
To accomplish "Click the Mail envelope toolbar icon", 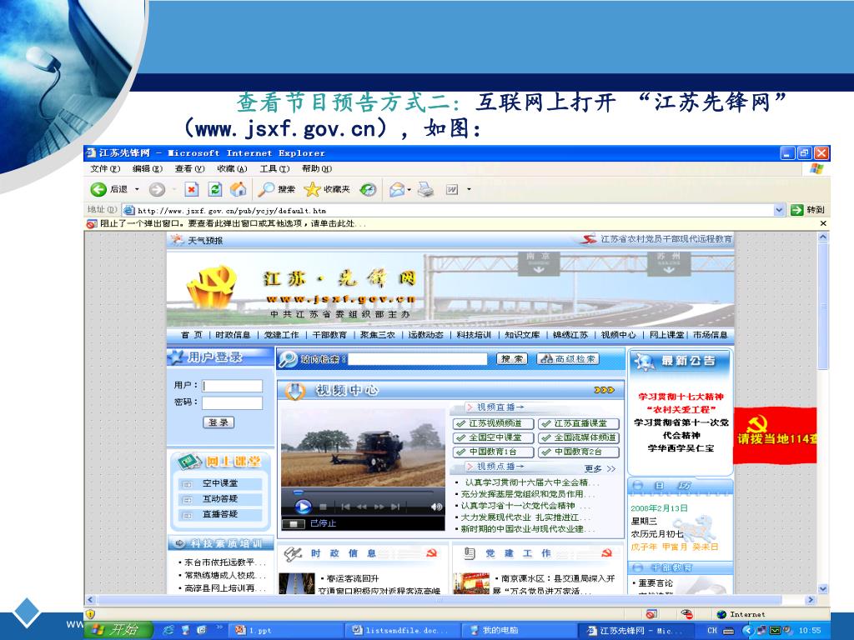I will (397, 189).
